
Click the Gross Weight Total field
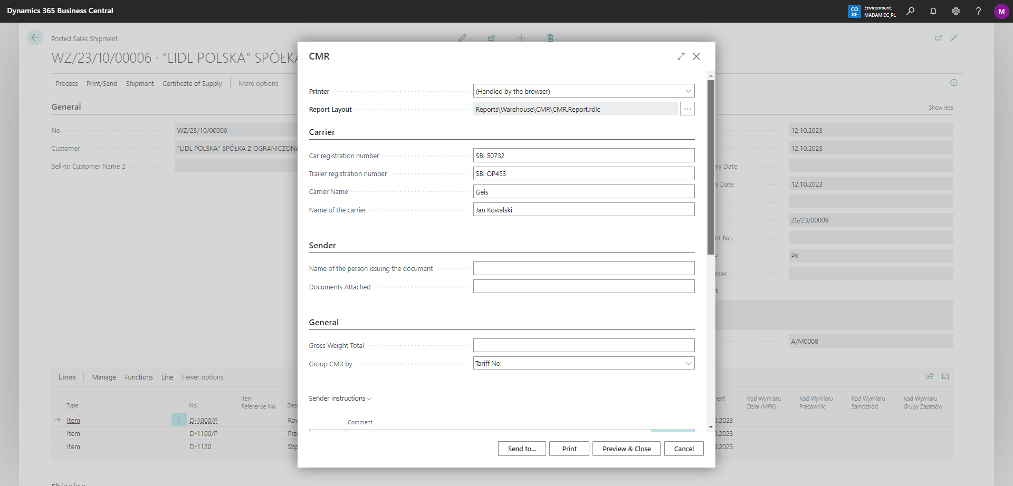coord(584,345)
